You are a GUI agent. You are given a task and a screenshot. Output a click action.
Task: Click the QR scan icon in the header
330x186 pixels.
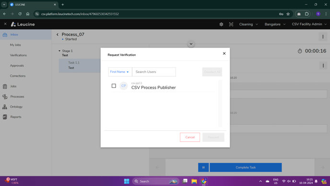[x=231, y=24]
